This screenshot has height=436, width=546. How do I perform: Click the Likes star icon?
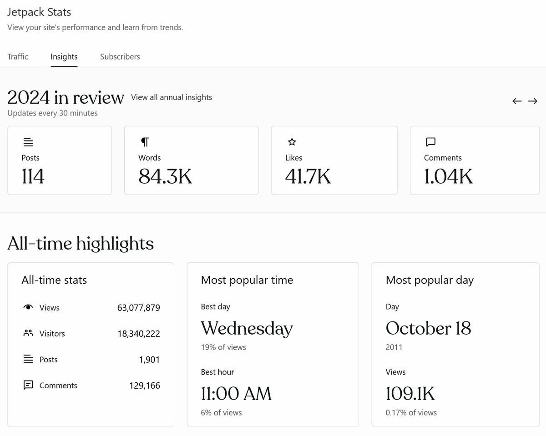click(x=291, y=141)
